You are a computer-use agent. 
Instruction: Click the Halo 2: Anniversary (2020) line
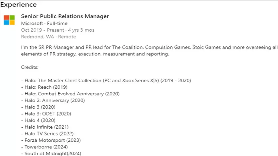pyautogui.click(x=53, y=101)
